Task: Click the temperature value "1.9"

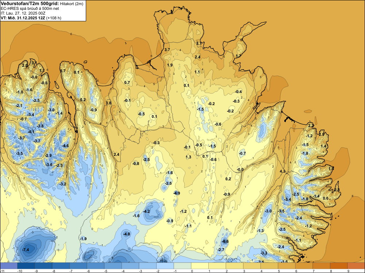Action: (170, 65)
